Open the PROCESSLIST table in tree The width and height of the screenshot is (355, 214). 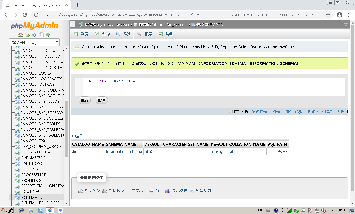pyautogui.click(x=33, y=175)
